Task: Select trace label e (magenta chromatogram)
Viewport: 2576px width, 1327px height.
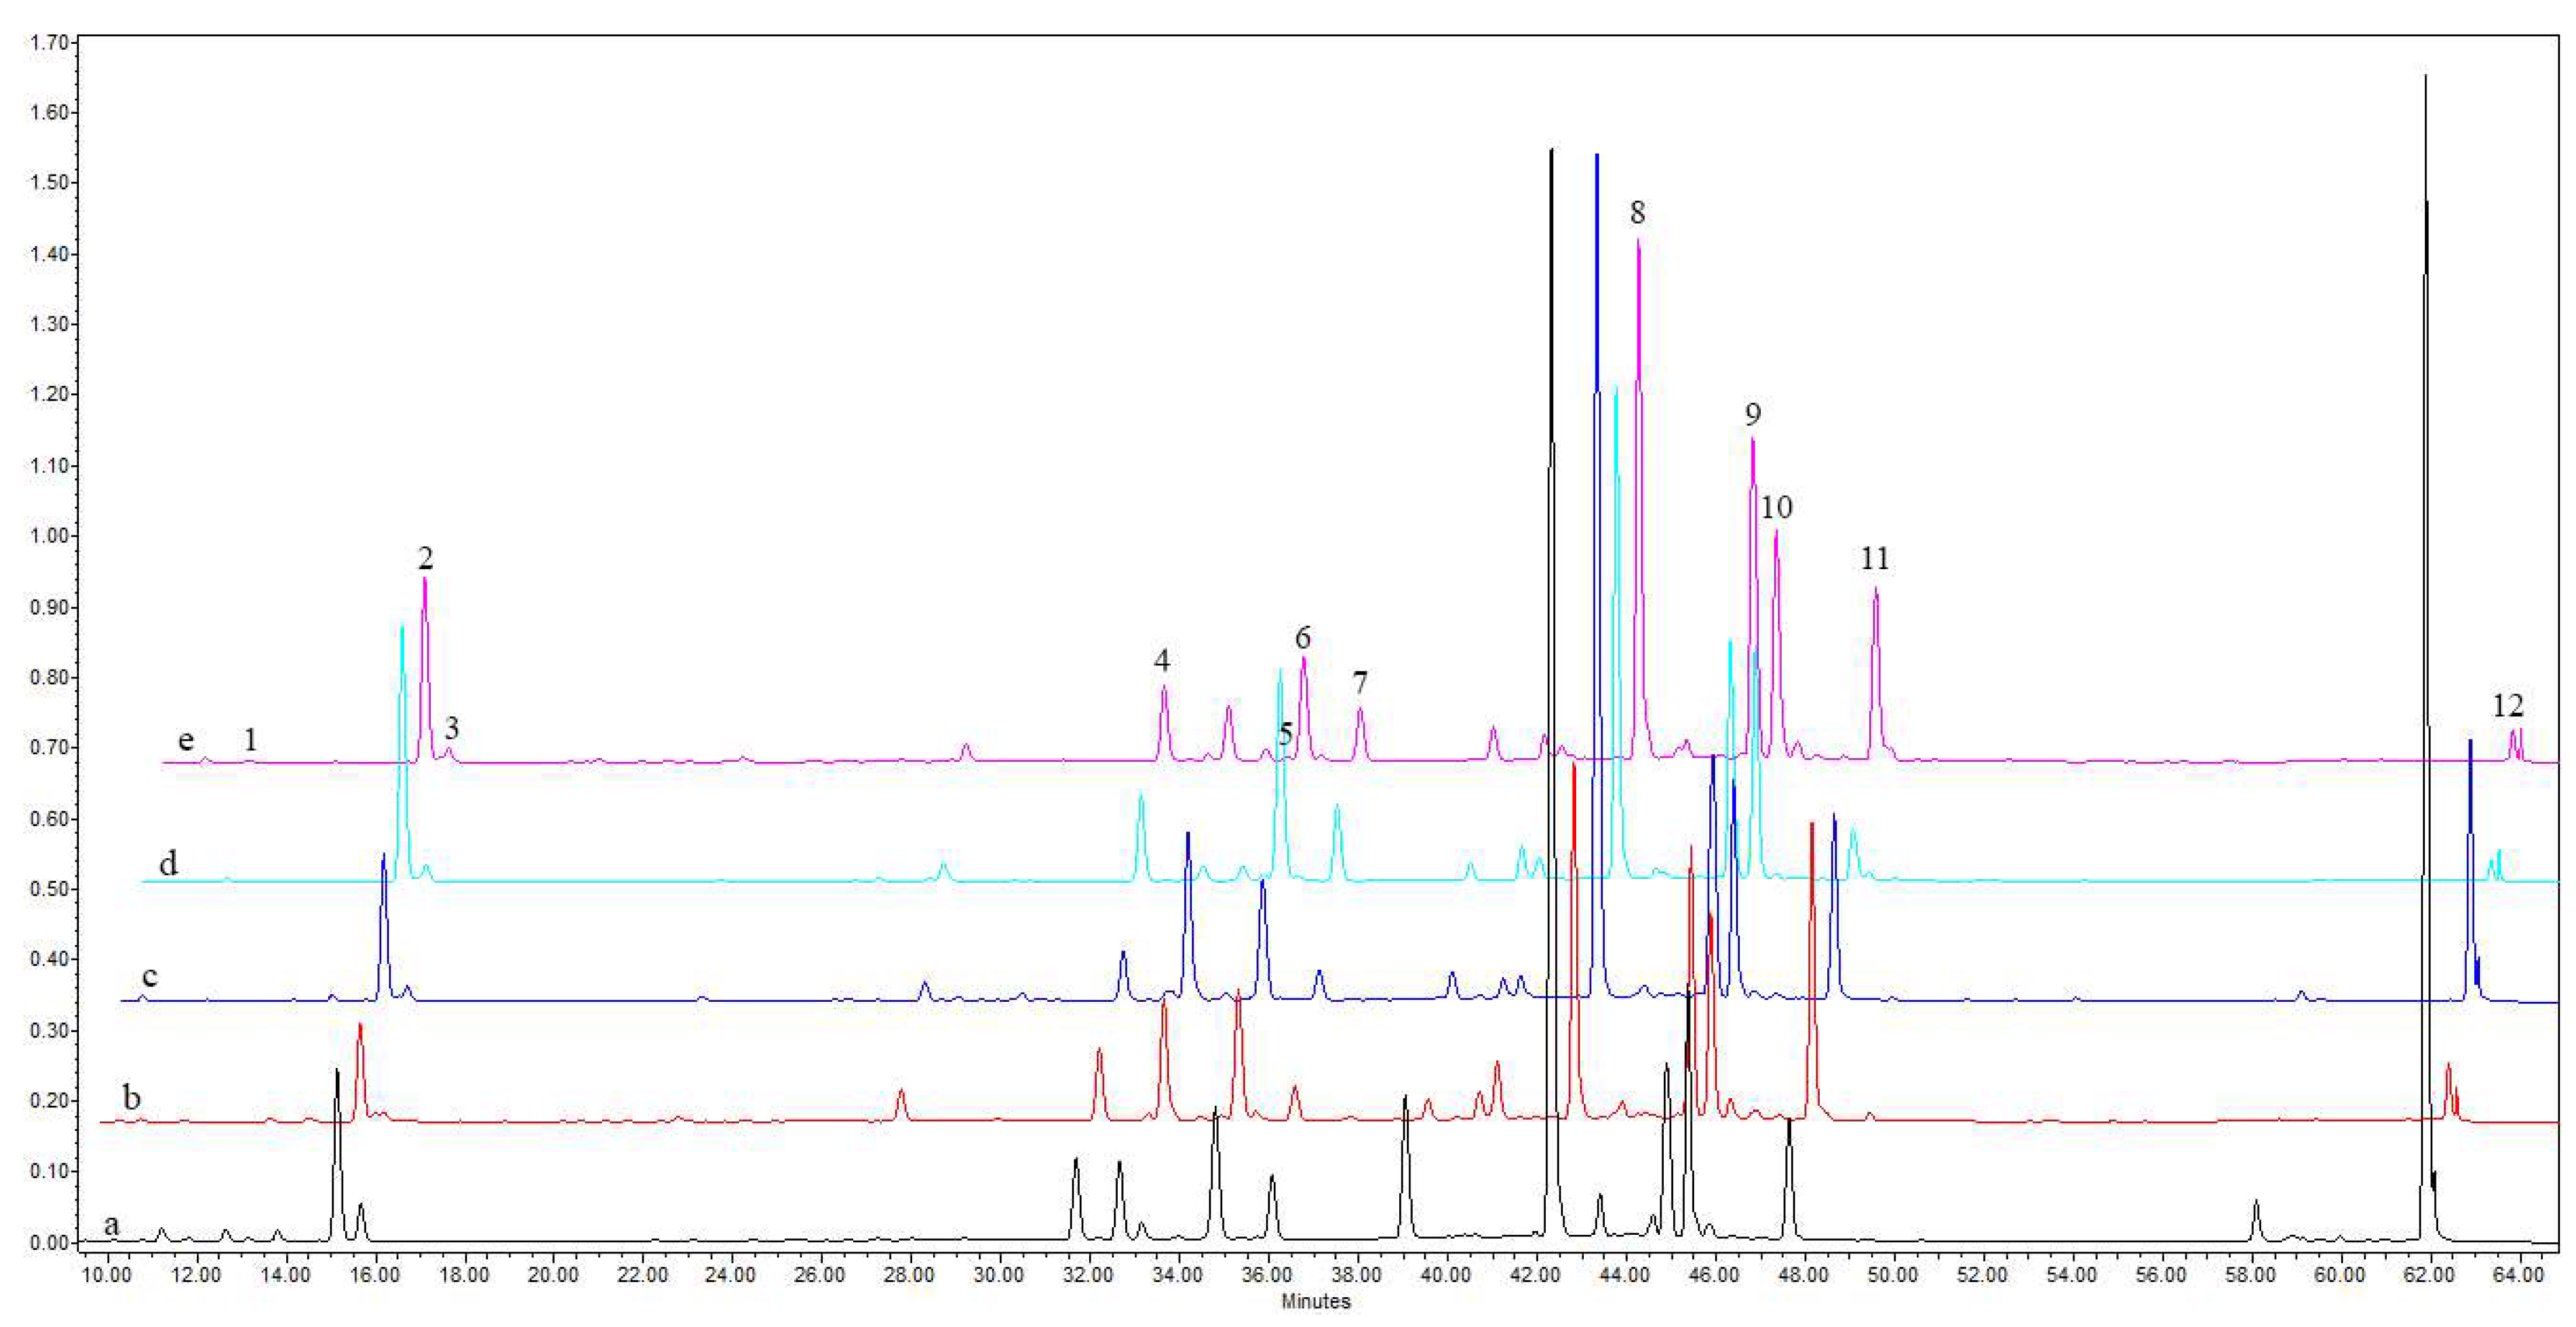Action: click(x=186, y=740)
